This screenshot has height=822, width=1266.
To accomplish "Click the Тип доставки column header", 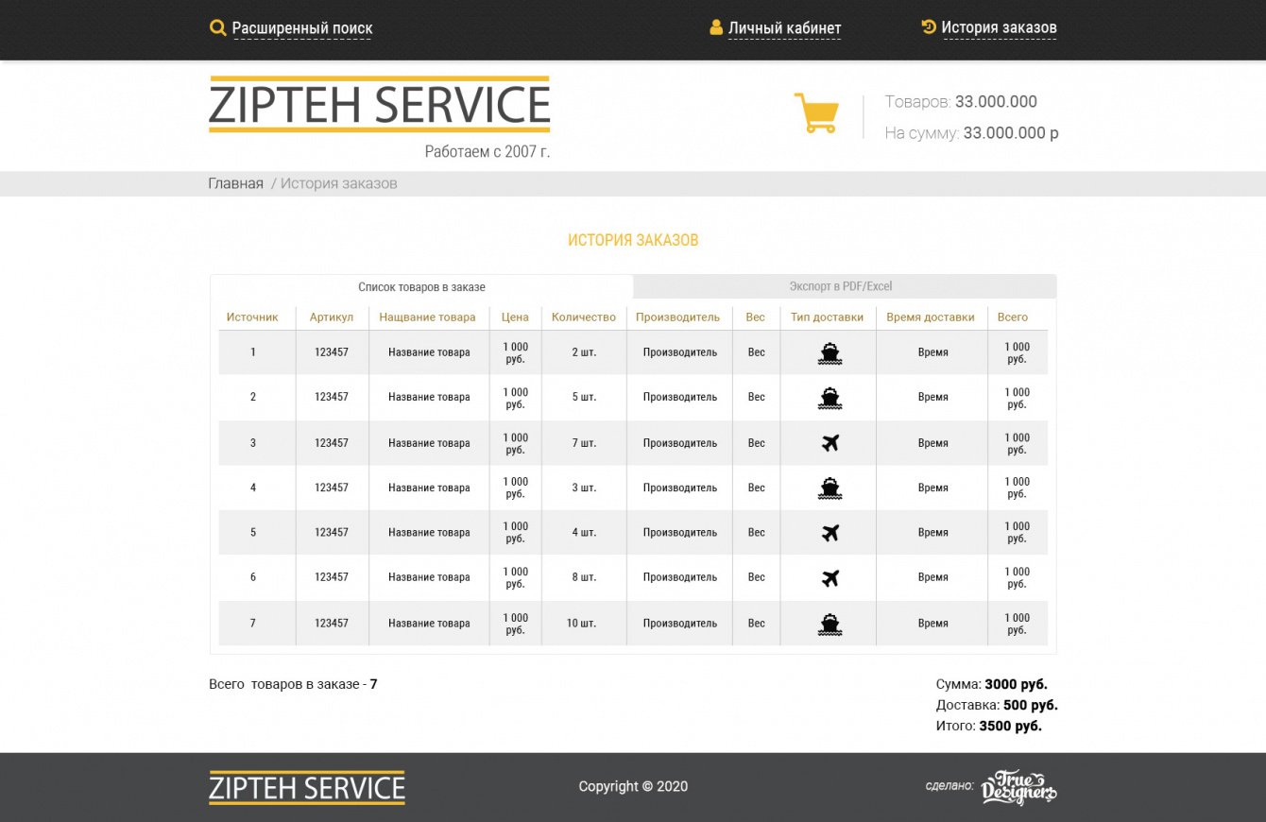I will pos(828,317).
